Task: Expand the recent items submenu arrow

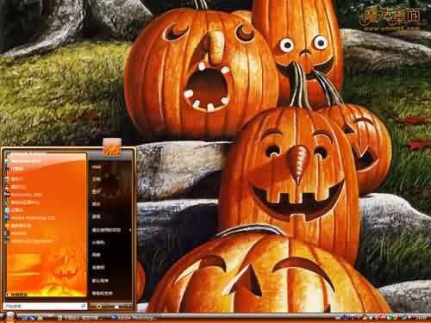Action: [130, 230]
